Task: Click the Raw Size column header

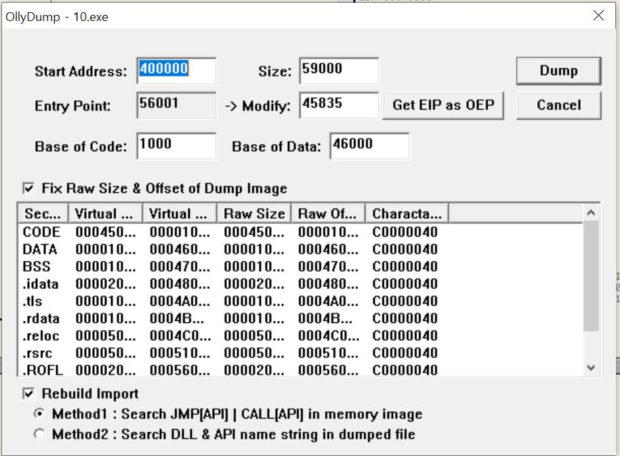Action: point(254,213)
